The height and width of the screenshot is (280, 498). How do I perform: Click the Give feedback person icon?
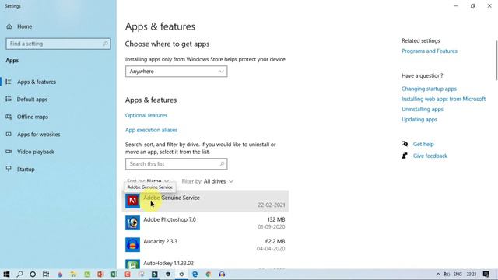[x=405, y=156]
